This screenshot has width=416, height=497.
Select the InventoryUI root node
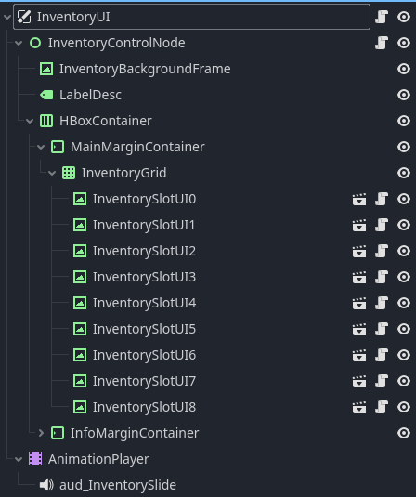(x=73, y=17)
